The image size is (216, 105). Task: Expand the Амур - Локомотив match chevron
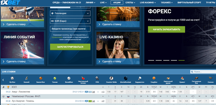[98, 92]
